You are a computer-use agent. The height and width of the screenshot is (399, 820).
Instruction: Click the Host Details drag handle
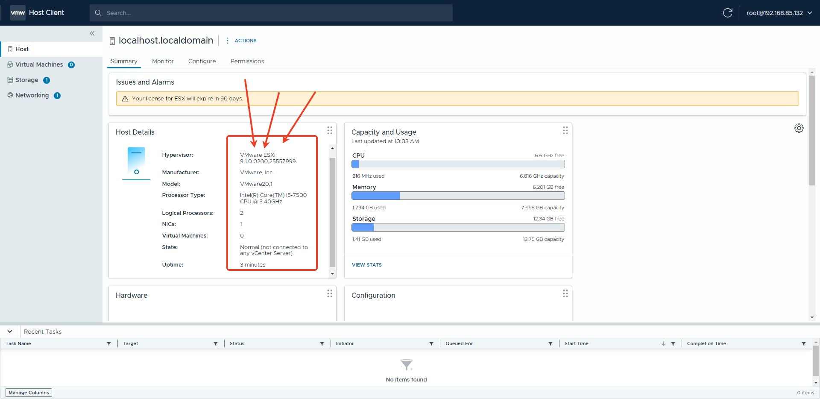[x=329, y=130]
